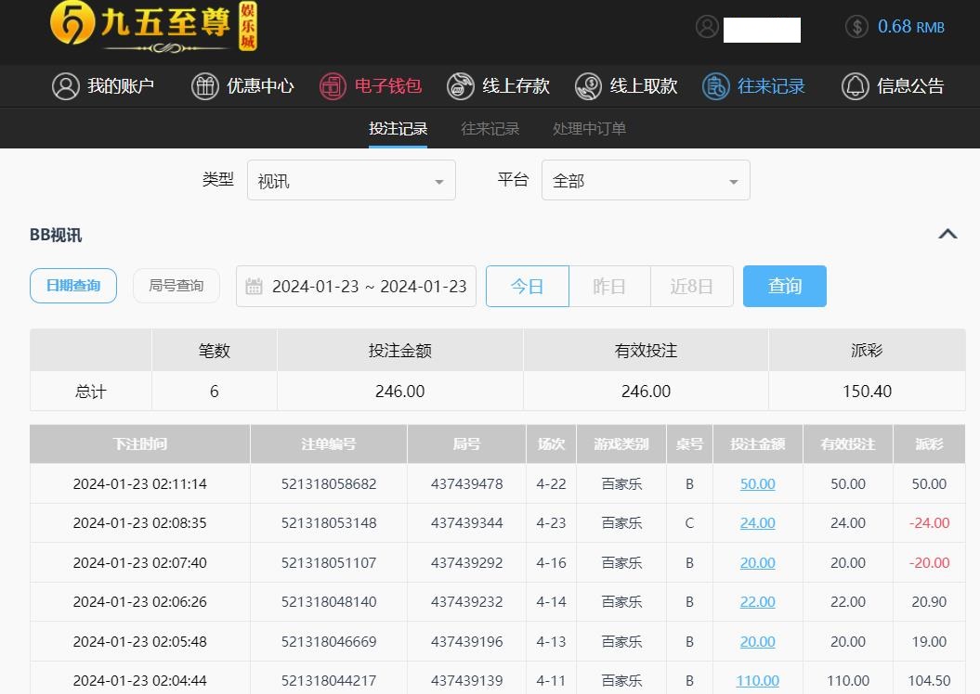
Task: Click the 线上存款 deposit icon
Action: 461,86
